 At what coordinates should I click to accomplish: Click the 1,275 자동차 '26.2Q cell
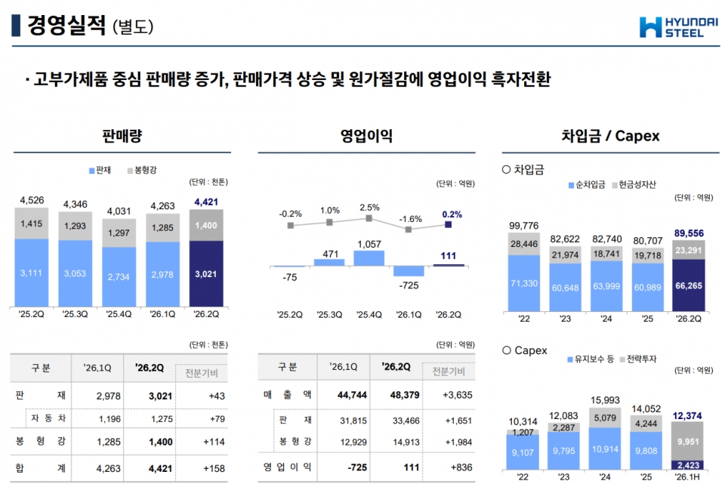coord(162,419)
